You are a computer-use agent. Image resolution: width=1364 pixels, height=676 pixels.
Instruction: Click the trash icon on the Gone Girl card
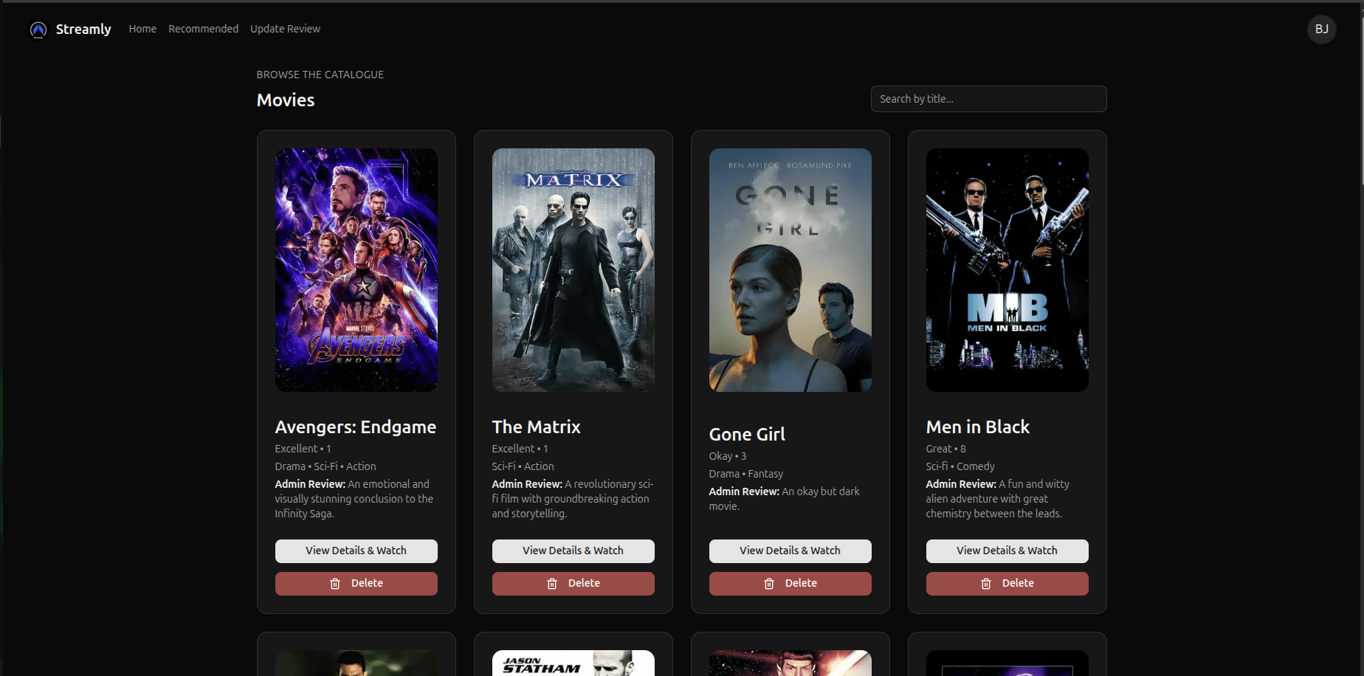pos(768,583)
